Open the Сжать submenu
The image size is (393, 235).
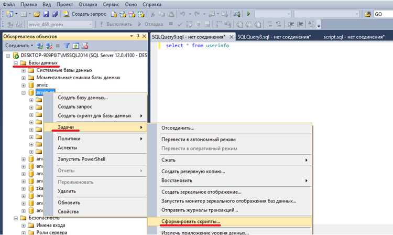[230, 160]
